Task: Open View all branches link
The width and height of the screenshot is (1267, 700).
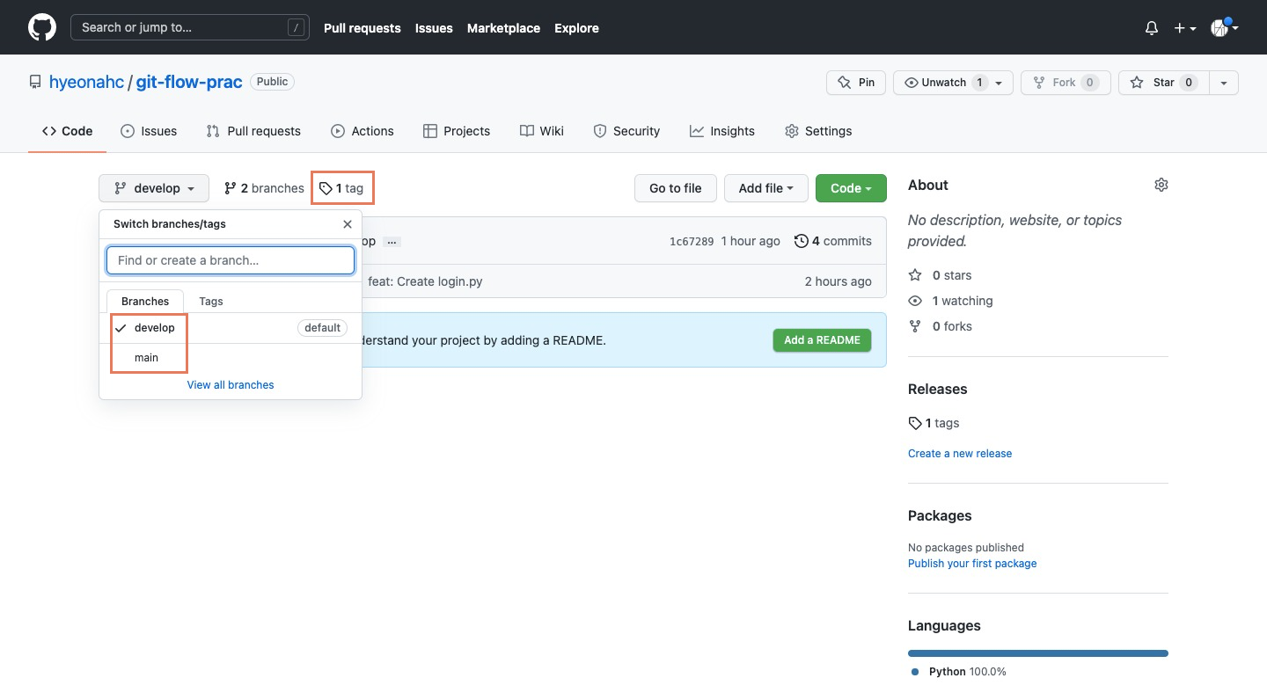Action: (231, 385)
